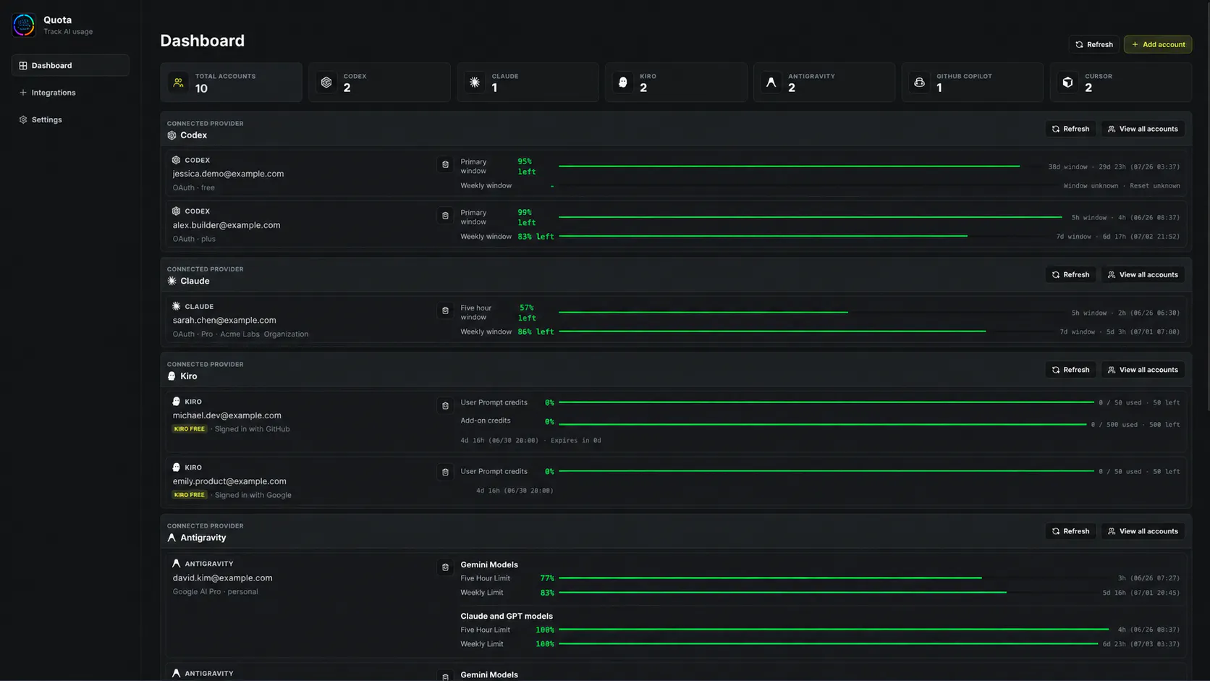
Task: Click the Antigravity icon in summary card
Action: pos(771,83)
